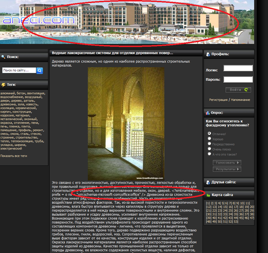Click the people icon beside Друзья сайта
268x253 pixels.
[208, 182]
